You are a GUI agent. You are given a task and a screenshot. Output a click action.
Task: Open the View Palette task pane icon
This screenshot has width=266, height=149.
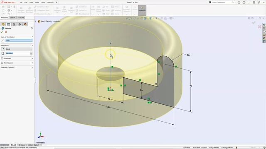(x=264, y=35)
